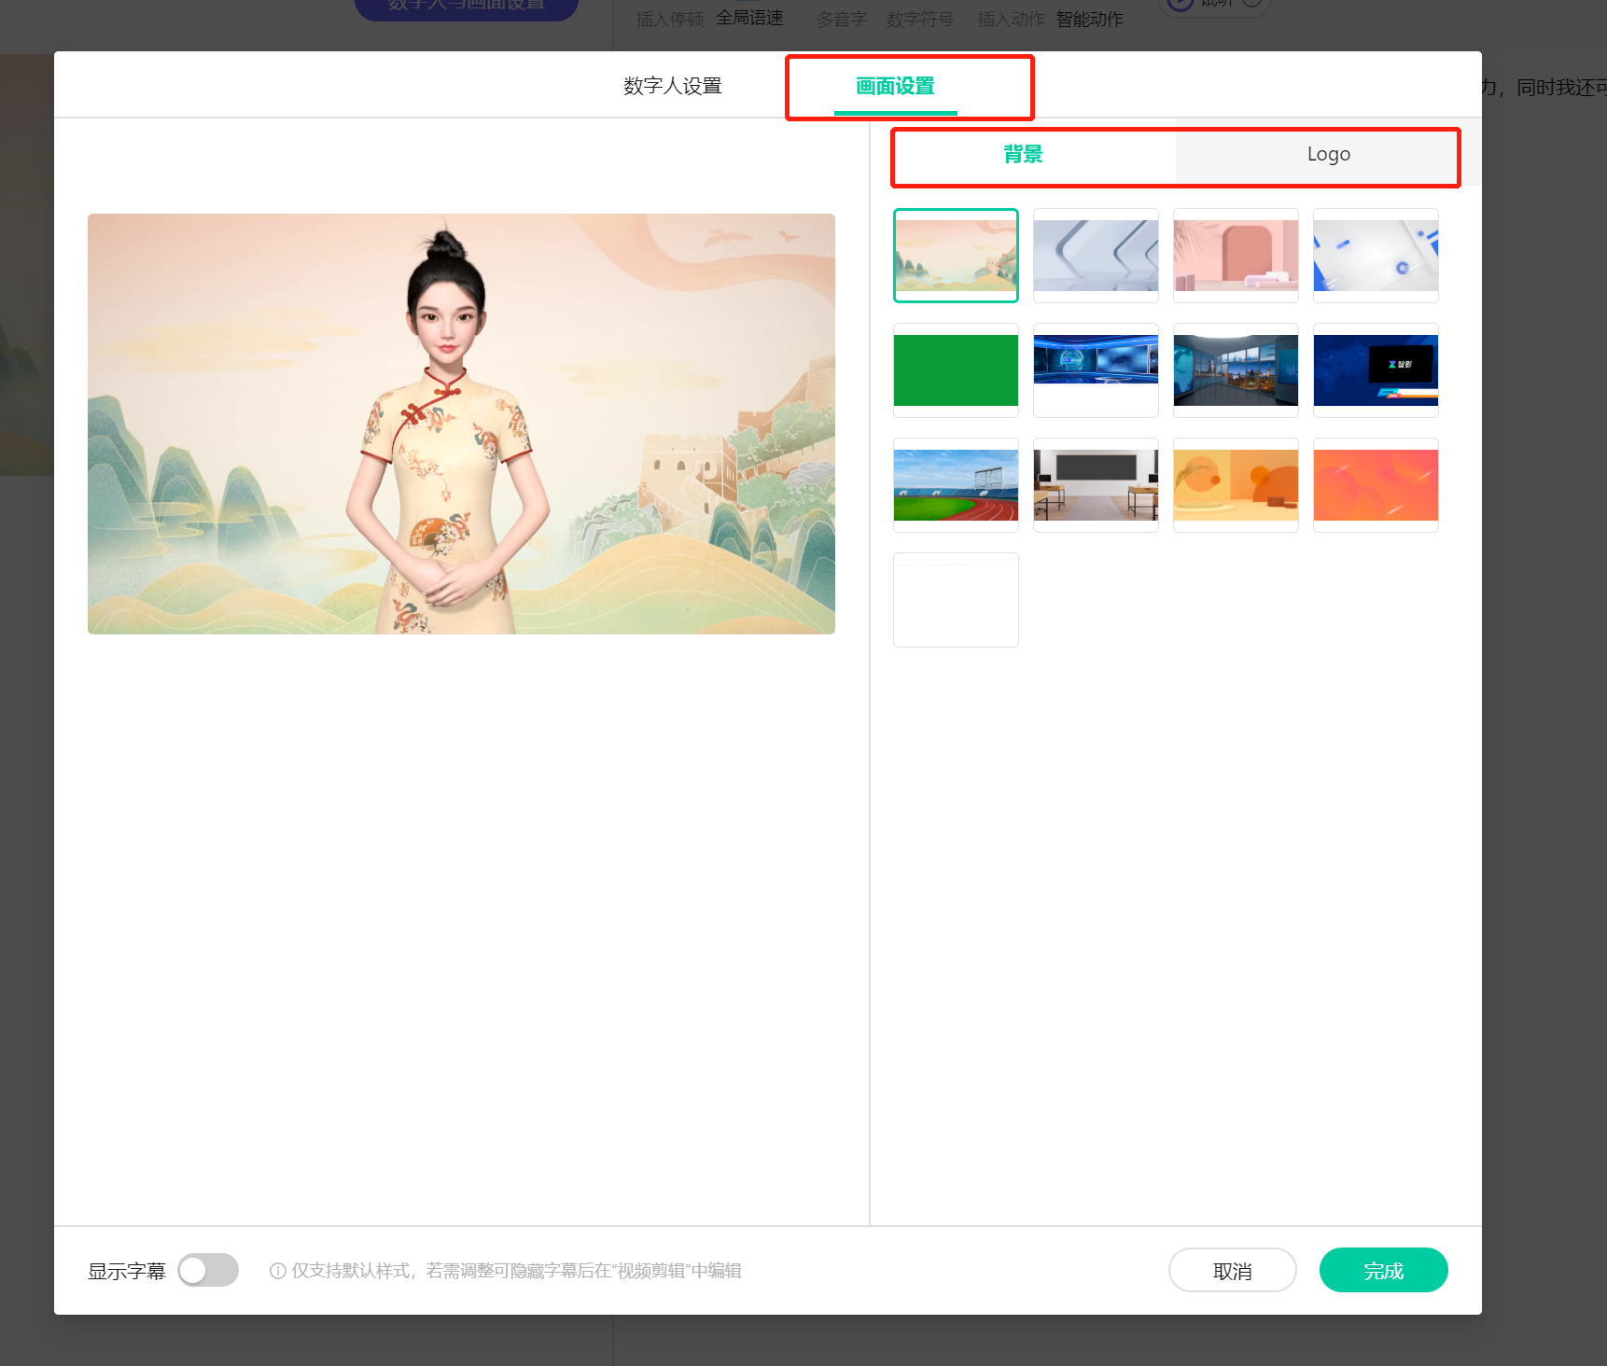Click 多音字 in the background toolbar
This screenshot has width=1607, height=1366.
point(842,19)
